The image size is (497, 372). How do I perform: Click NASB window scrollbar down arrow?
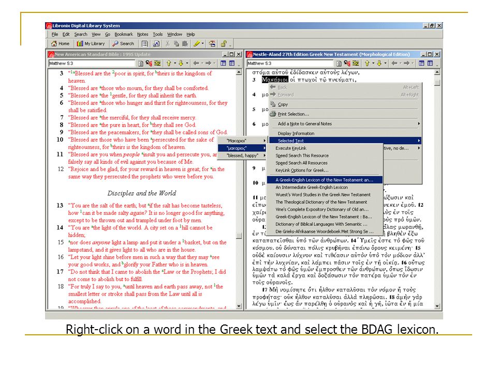239,306
